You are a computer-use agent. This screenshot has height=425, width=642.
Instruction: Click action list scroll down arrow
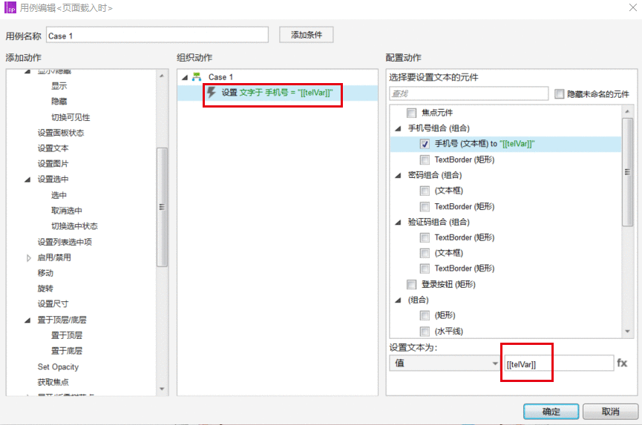[x=162, y=389]
